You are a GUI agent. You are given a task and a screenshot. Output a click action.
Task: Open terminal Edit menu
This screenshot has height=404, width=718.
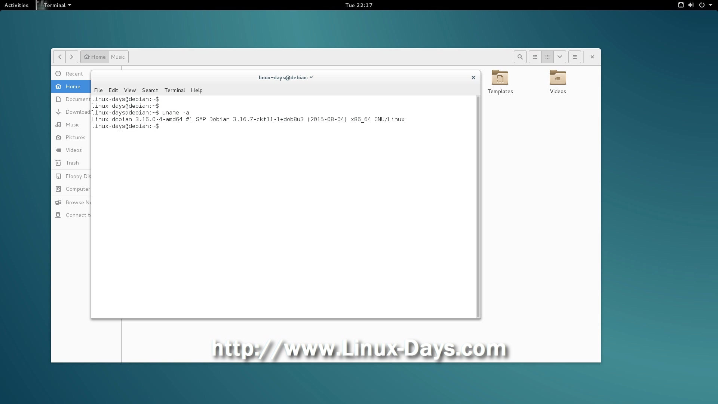113,90
